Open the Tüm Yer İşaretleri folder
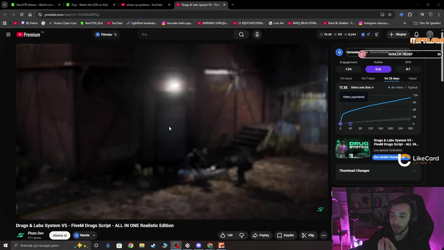 pos(427,23)
